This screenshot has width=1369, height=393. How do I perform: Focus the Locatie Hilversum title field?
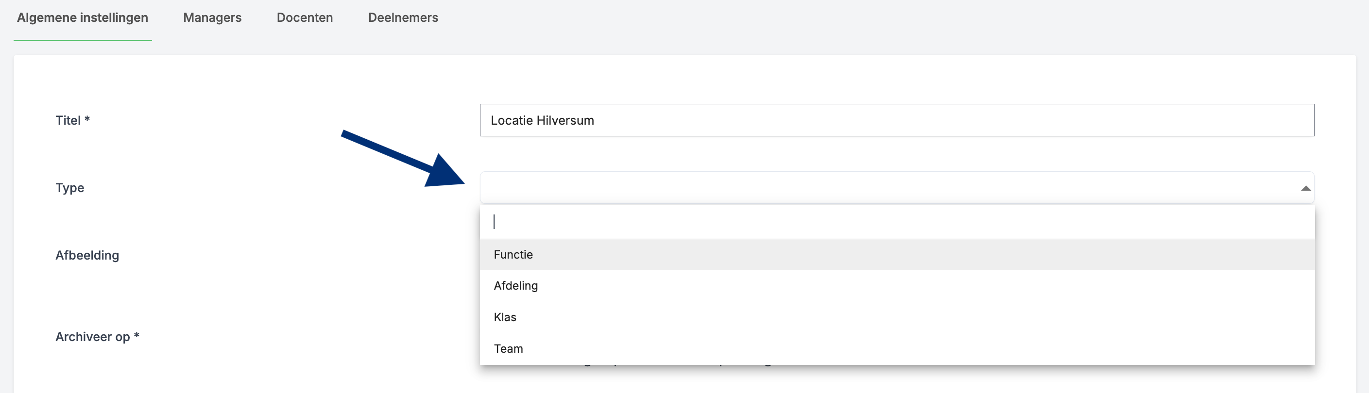896,120
